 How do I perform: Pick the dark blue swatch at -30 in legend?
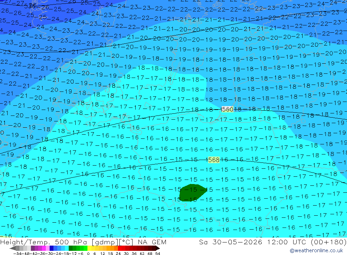point(51,248)
